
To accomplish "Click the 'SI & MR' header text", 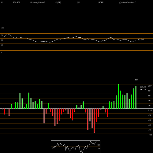I will point(16,2).
